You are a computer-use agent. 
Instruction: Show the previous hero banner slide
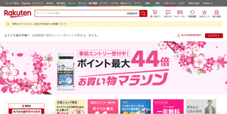click(x=9, y=68)
